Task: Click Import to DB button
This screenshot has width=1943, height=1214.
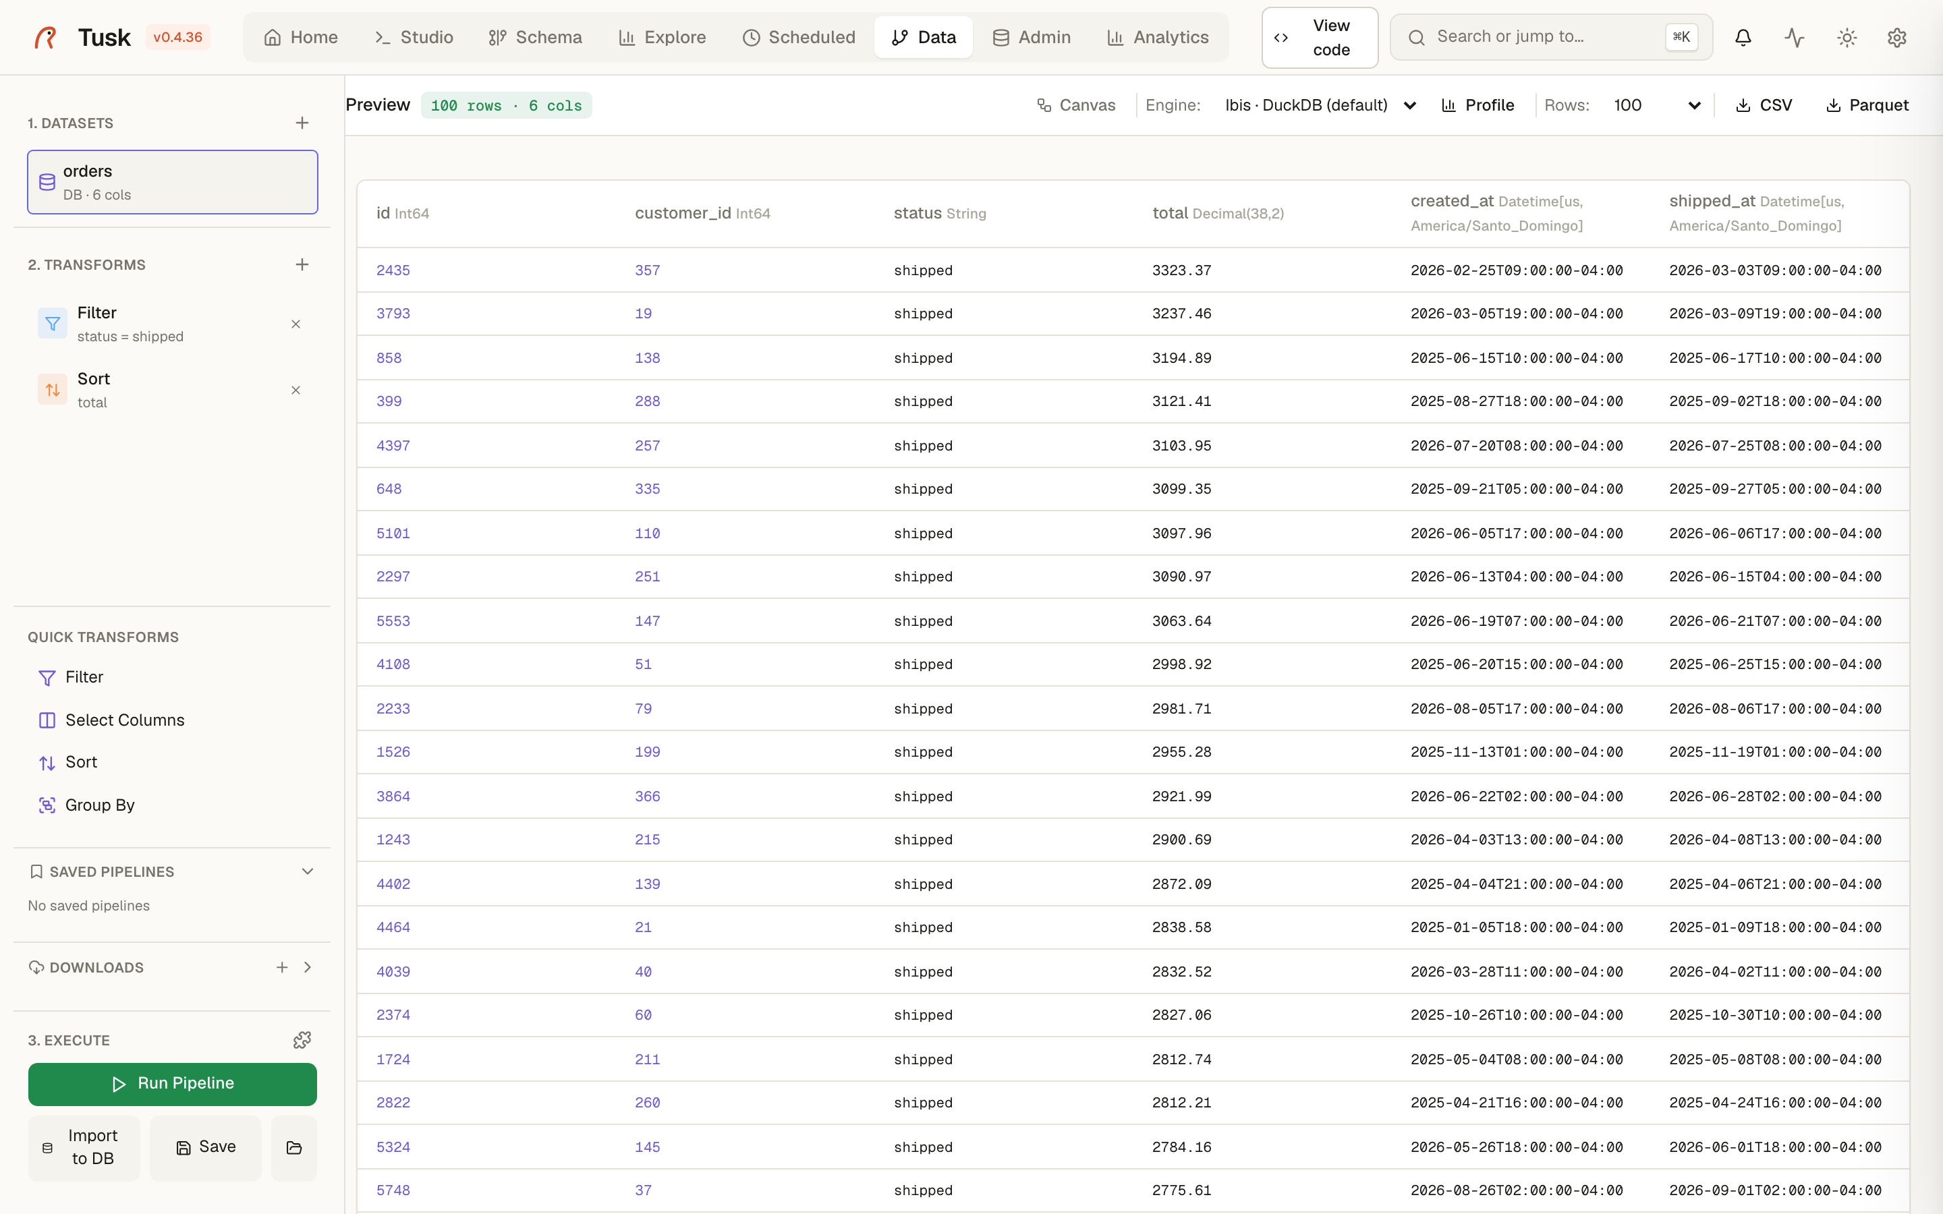Action: (x=84, y=1147)
